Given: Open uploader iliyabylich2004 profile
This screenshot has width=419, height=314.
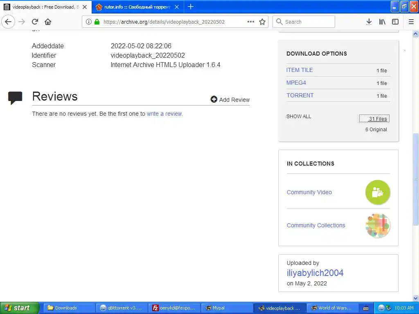Looking at the screenshot, I should (315, 273).
